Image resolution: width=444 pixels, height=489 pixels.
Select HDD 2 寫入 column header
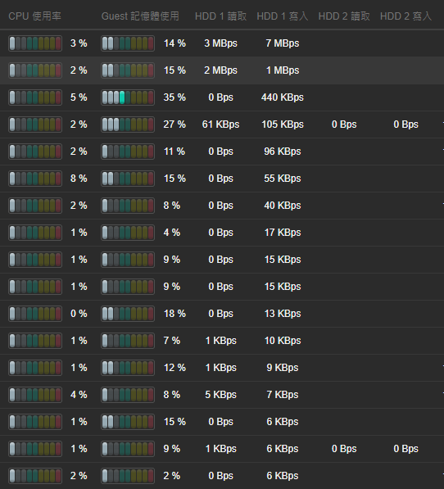(406, 16)
